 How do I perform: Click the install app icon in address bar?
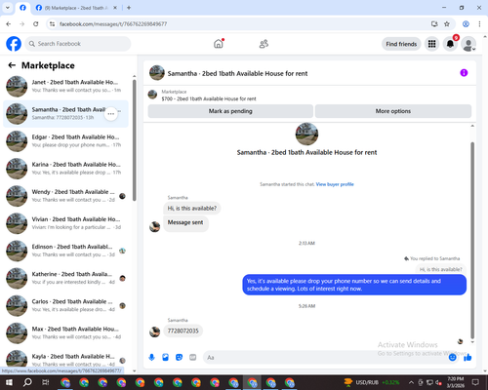[434, 24]
